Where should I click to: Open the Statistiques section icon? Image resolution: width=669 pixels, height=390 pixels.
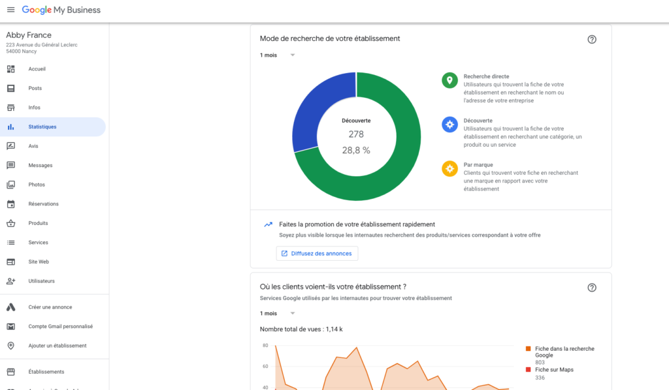tap(12, 127)
